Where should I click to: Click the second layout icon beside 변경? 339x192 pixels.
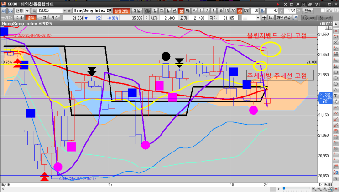pyautogui.click(x=10, y=11)
